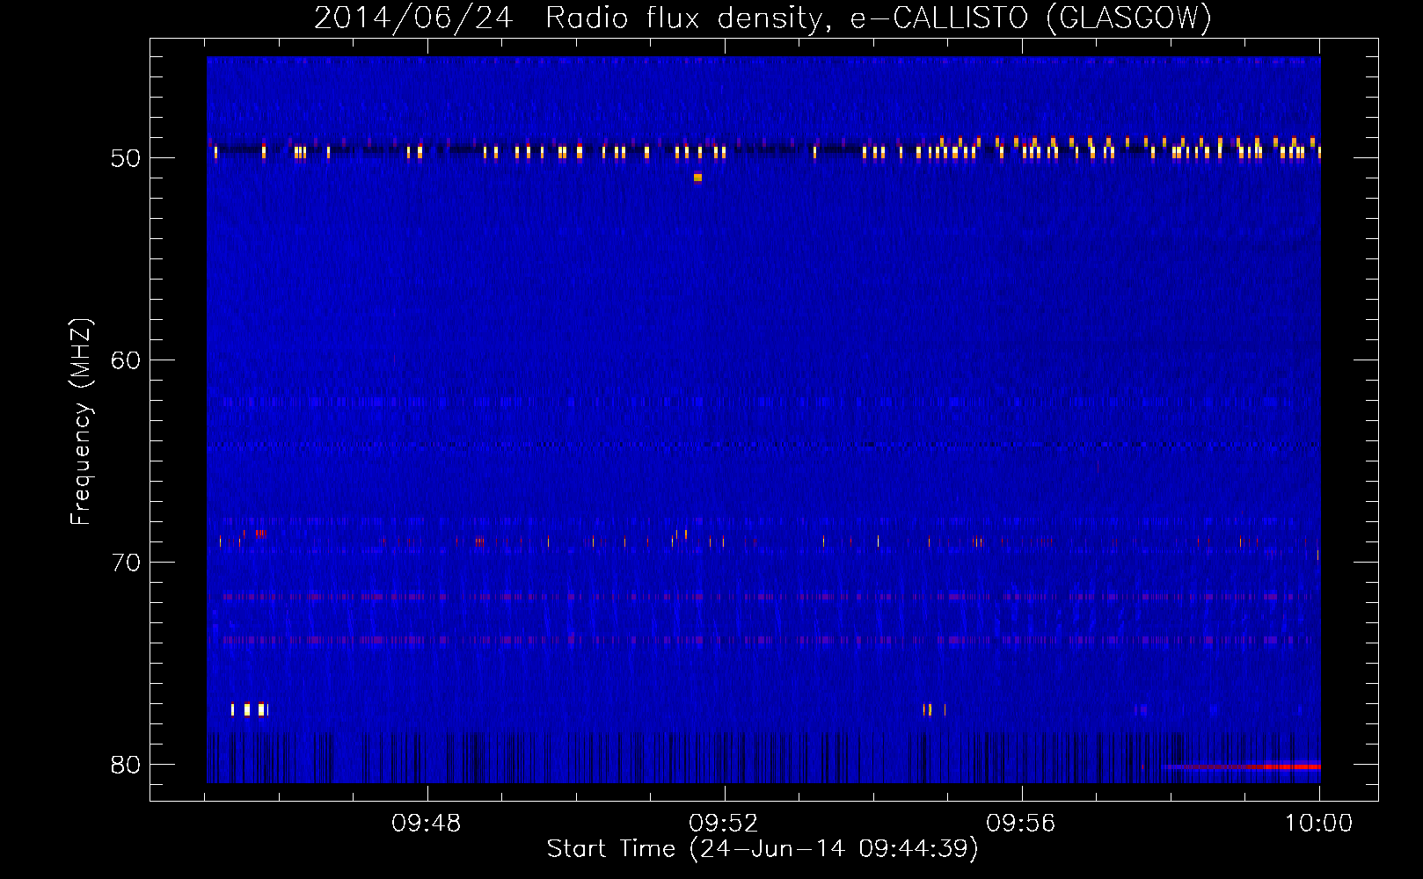Click the isolated orange spot just below 50 MHz
Image resolution: width=1423 pixels, height=879 pixels.
point(697,178)
